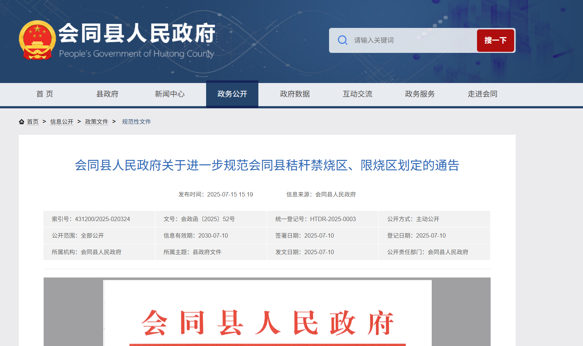Open the 政府数据 navigation tab

coord(295,94)
